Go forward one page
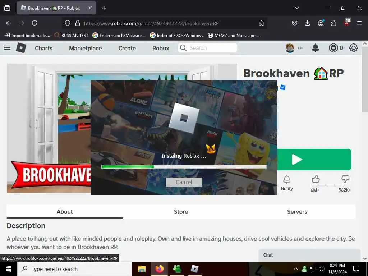The height and width of the screenshot is (276, 368). click(x=22, y=23)
